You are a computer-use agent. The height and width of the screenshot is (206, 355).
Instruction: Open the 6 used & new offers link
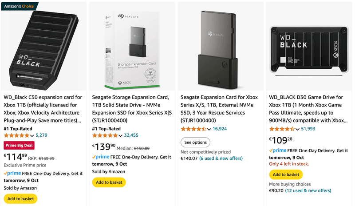point(221,158)
